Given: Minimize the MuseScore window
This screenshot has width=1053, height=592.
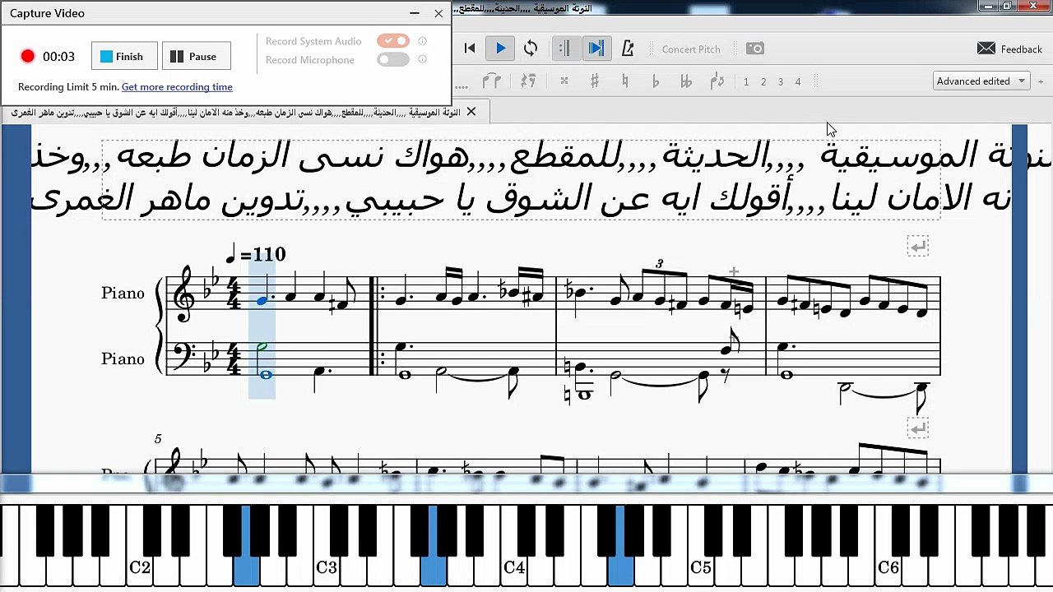Looking at the screenshot, I should (x=990, y=7).
